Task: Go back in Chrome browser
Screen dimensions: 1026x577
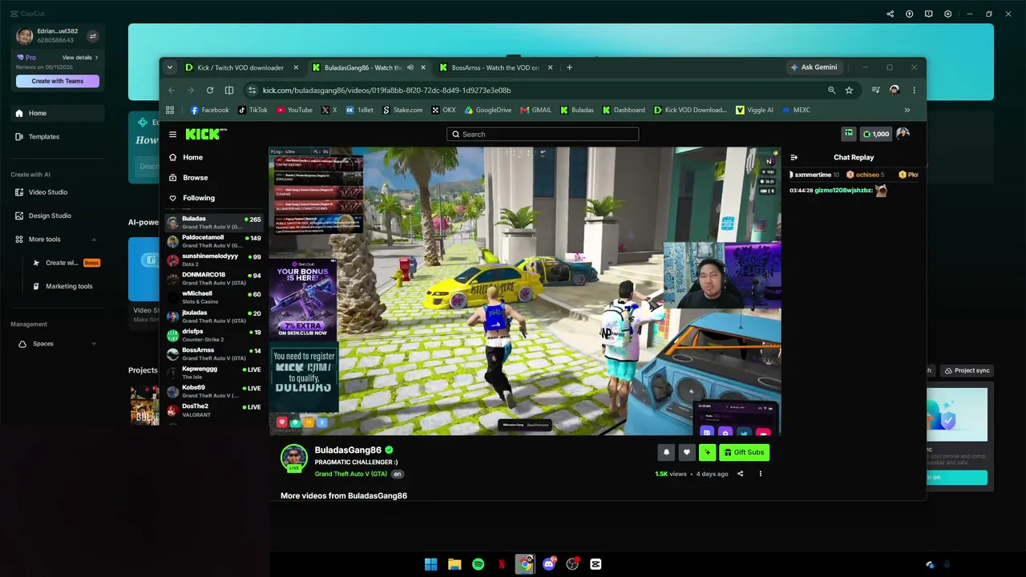Action: click(x=172, y=91)
